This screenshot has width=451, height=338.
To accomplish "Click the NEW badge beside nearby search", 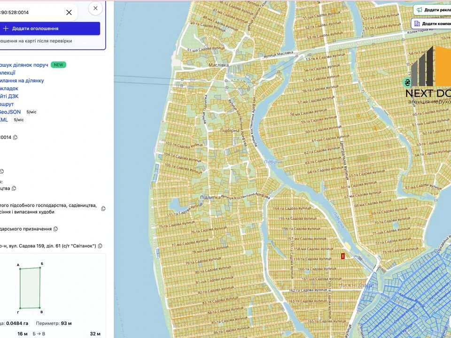I will [58, 65].
